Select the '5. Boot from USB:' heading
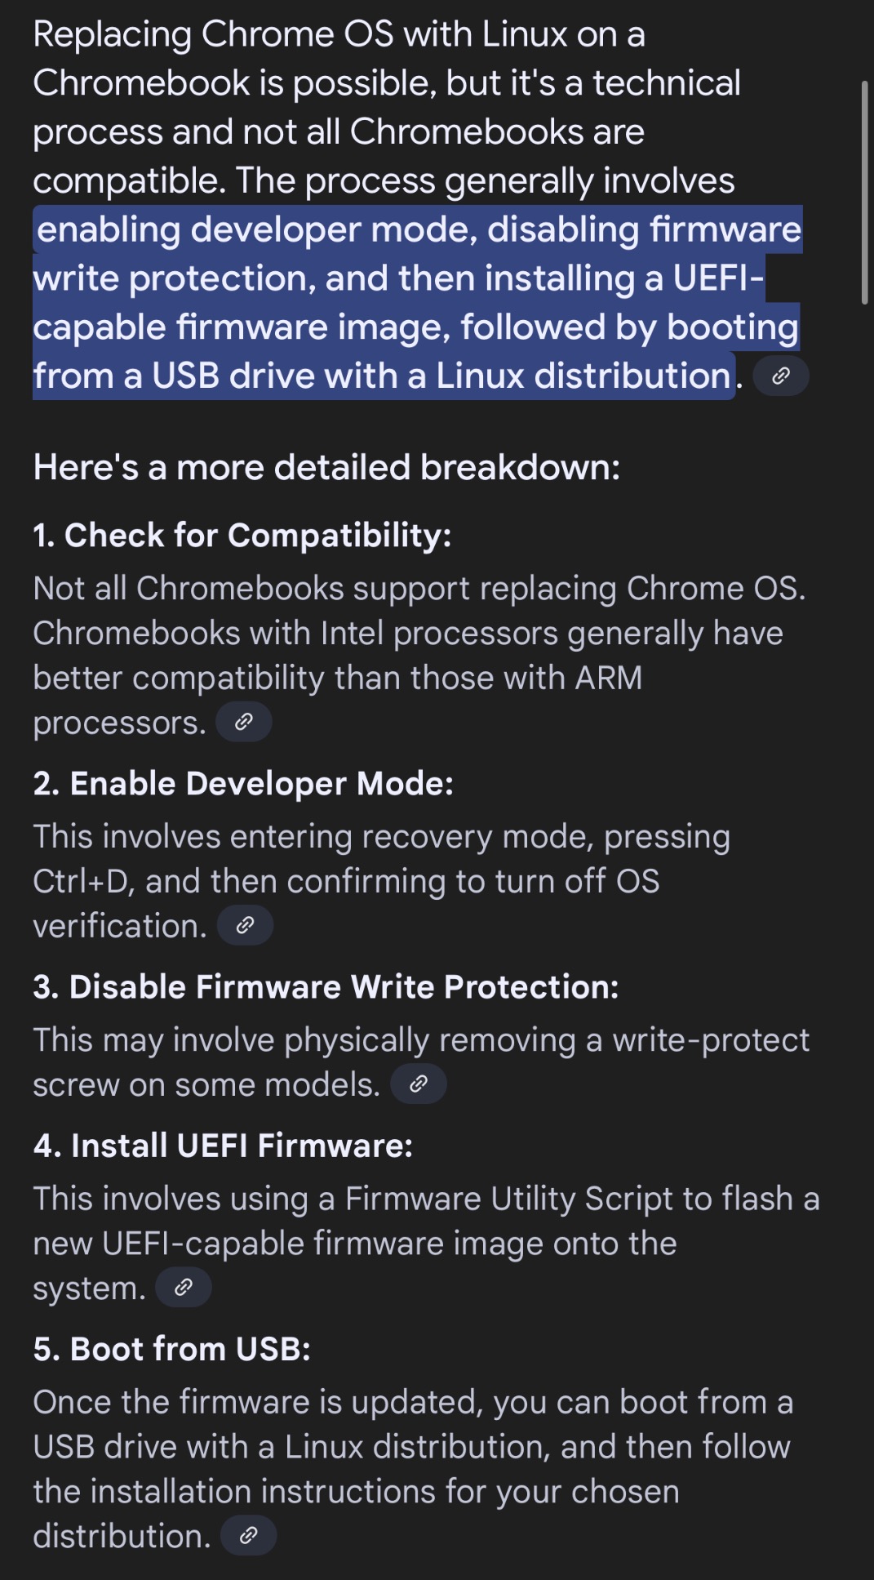This screenshot has width=874, height=1580. (x=172, y=1349)
